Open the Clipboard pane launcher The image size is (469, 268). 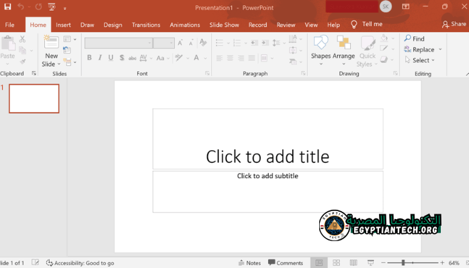pyautogui.click(x=34, y=73)
